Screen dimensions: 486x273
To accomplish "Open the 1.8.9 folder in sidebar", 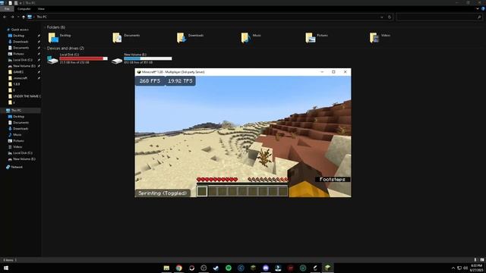I will coord(14,84).
